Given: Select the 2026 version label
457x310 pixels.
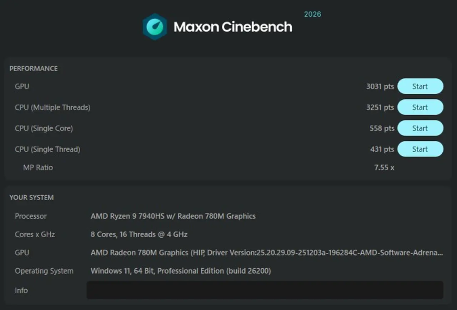Looking at the screenshot, I should tap(312, 14).
